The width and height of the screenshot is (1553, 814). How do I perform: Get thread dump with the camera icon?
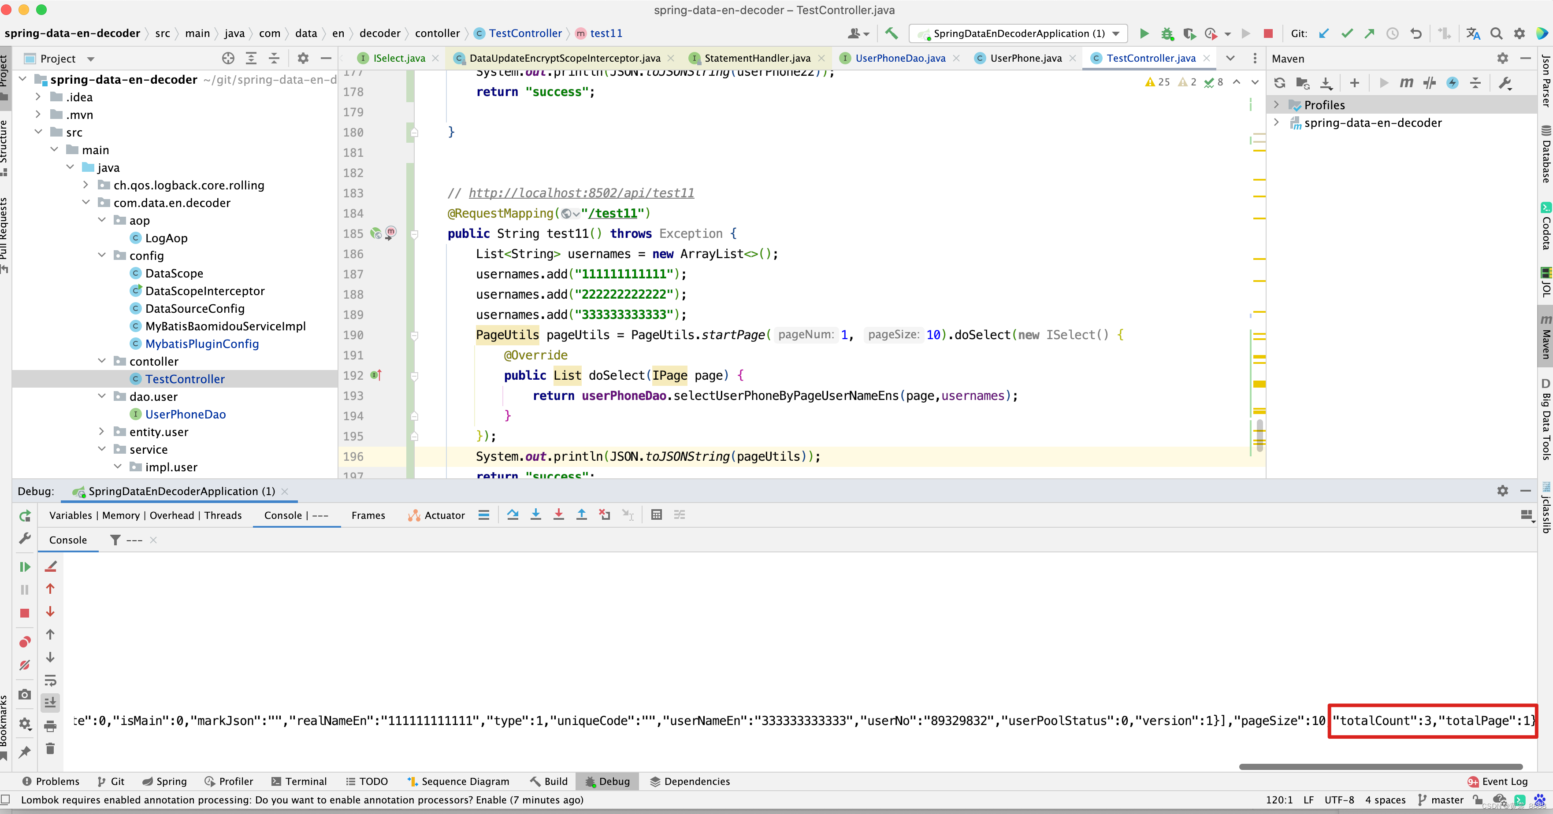click(25, 695)
